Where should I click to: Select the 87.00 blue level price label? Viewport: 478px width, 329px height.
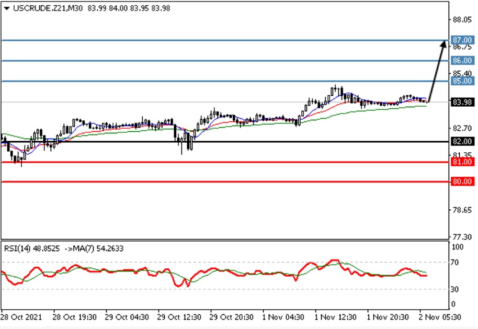462,40
